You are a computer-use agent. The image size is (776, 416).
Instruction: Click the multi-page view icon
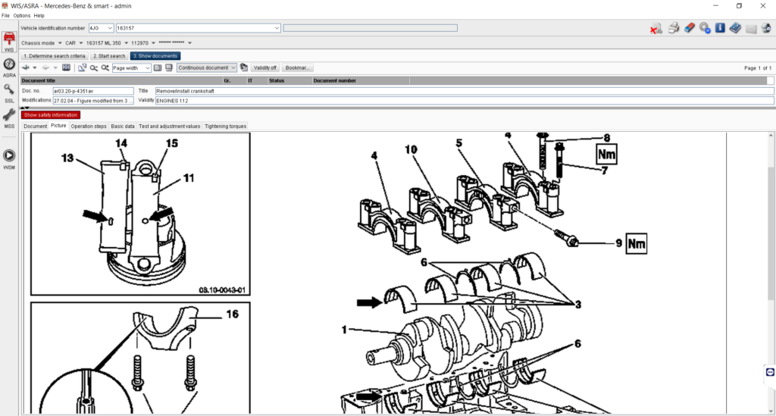coord(169,67)
